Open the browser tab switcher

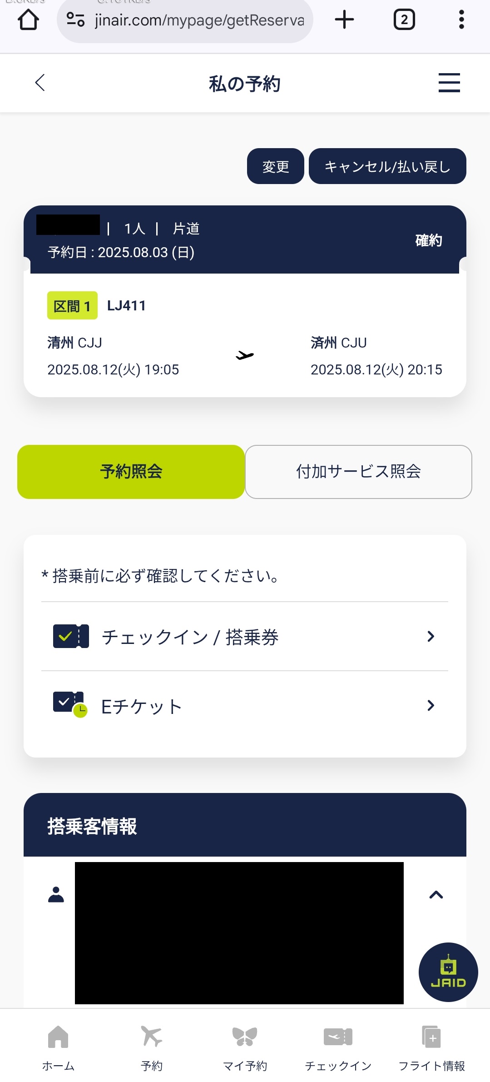coord(404,20)
